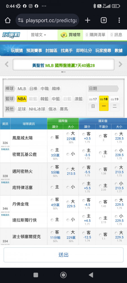
Task: Select the 足球 filter
Action: [22, 109]
